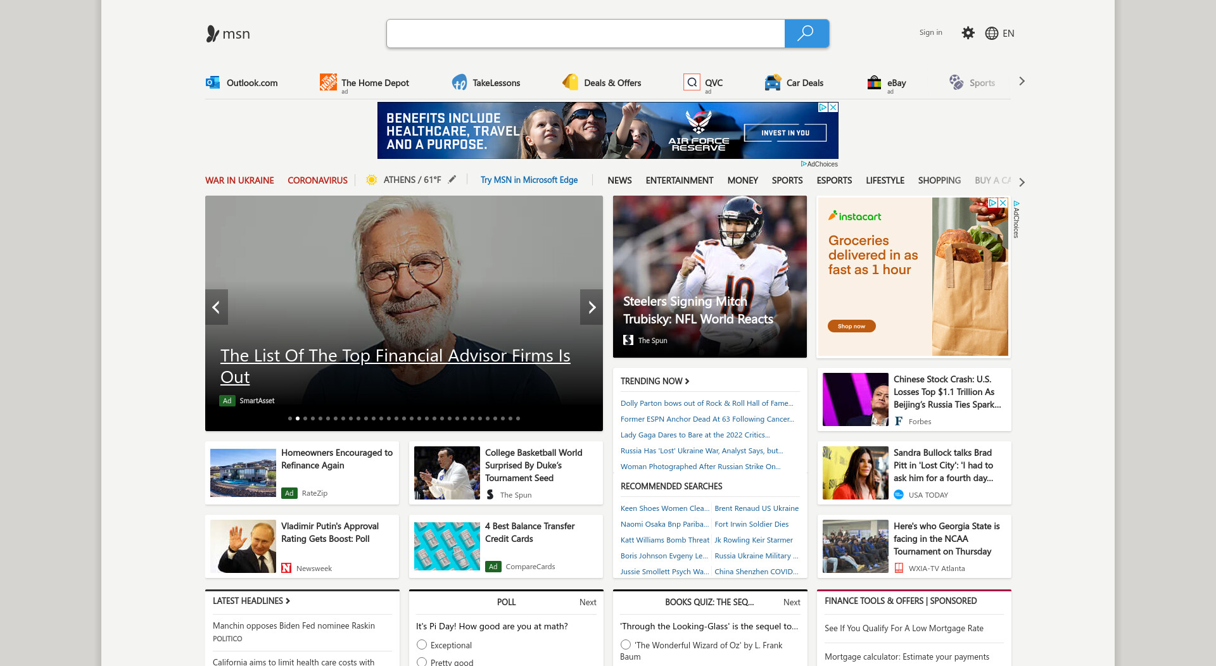Viewport: 1216px width, 666px height.
Task: Open the eBay shopping bag icon
Action: 875,82
